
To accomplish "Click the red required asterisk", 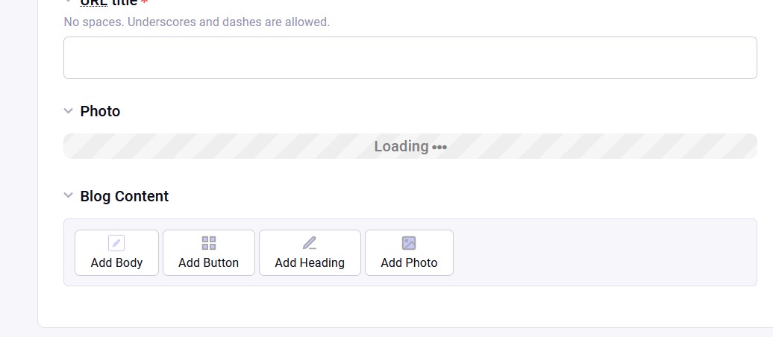I will click(x=144, y=4).
